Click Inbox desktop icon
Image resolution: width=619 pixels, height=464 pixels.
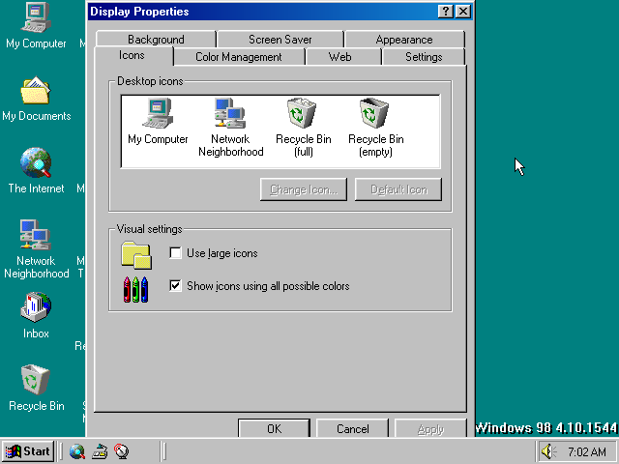tap(36, 316)
